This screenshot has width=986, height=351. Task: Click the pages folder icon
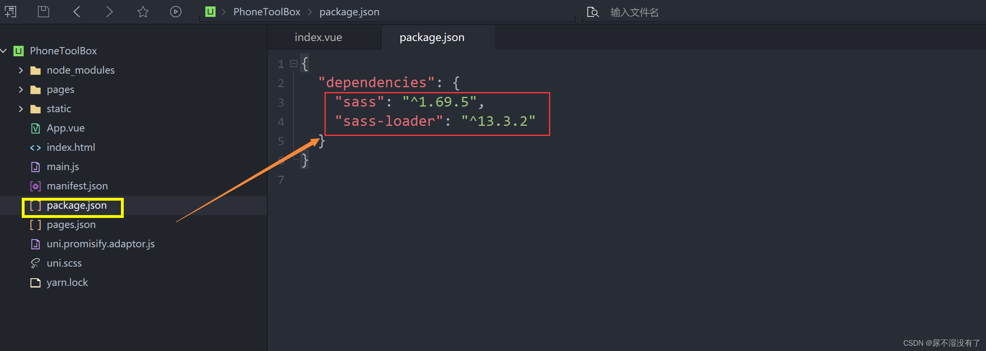point(35,90)
